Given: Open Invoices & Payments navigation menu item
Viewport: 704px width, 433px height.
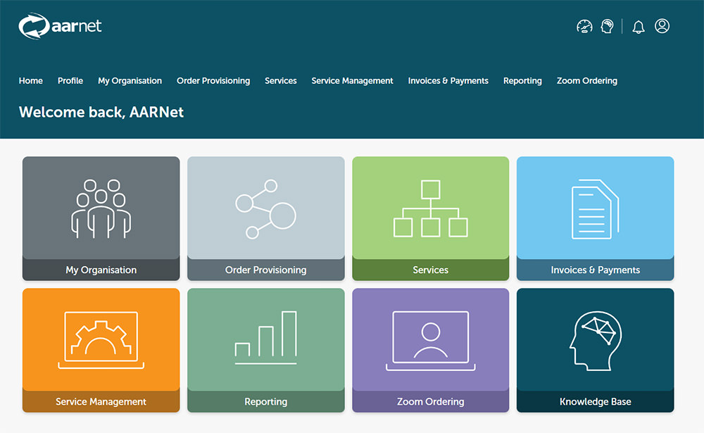Looking at the screenshot, I should pos(448,81).
